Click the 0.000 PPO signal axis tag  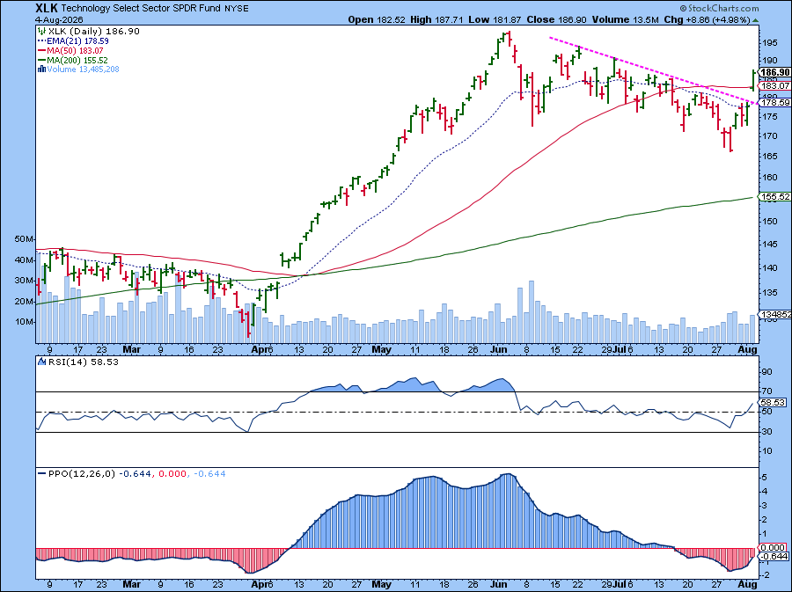(x=774, y=548)
